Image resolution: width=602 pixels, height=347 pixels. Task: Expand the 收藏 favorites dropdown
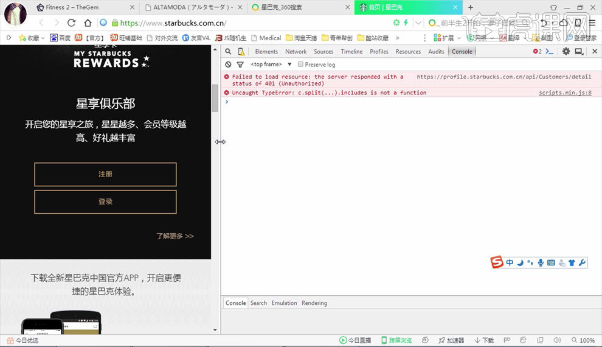43,38
